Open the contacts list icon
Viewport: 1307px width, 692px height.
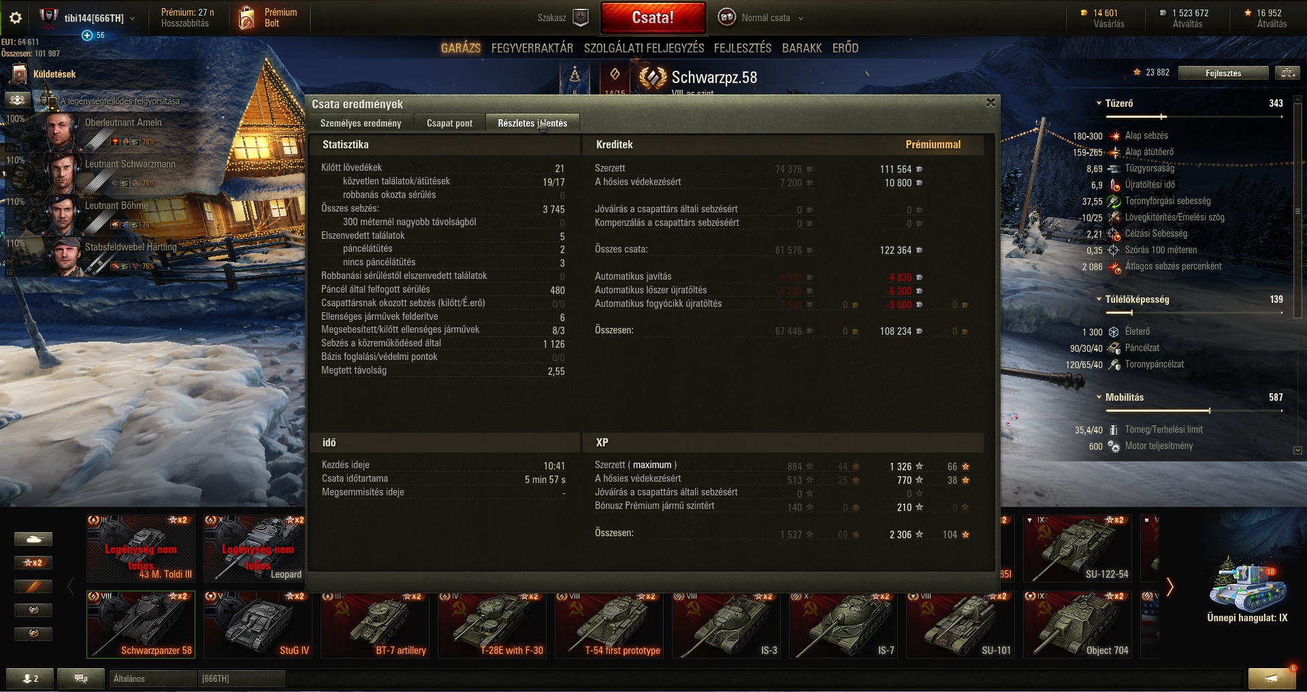click(31, 678)
